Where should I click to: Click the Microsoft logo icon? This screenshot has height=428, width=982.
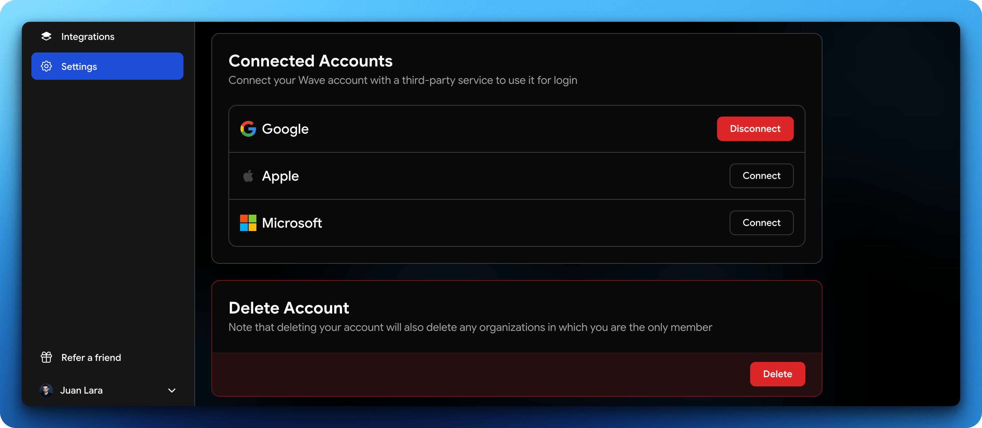(248, 223)
